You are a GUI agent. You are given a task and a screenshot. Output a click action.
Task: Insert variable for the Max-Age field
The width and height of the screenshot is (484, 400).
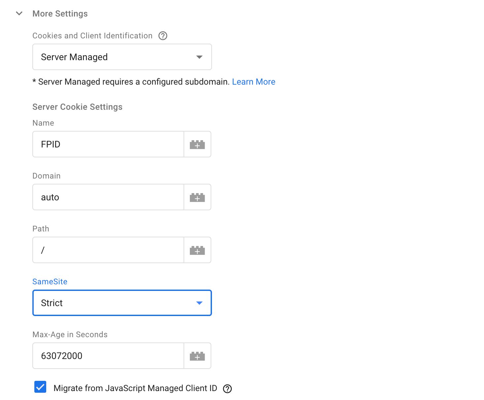click(x=197, y=356)
